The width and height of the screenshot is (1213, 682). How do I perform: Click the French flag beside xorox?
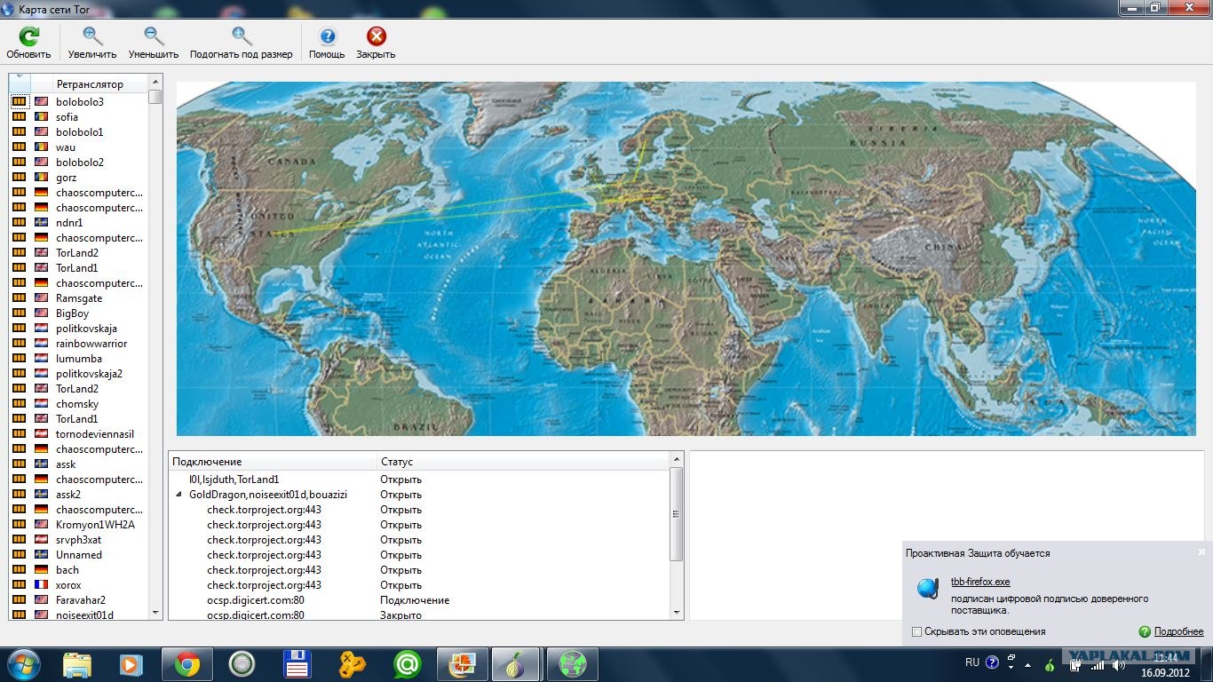point(42,585)
